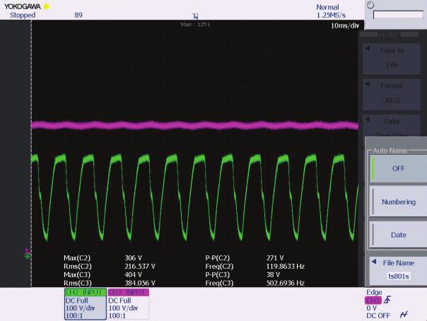Screen dimensions: 427x321
Task: Click the acquisition count 89 readout
Action: tap(78, 15)
